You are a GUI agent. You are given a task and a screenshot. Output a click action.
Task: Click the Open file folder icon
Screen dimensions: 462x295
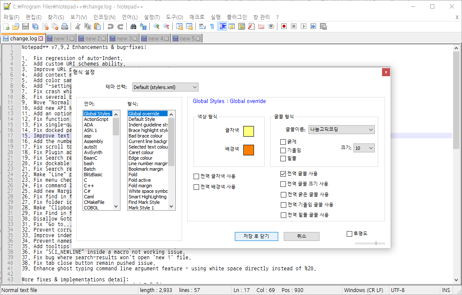tap(16, 26)
